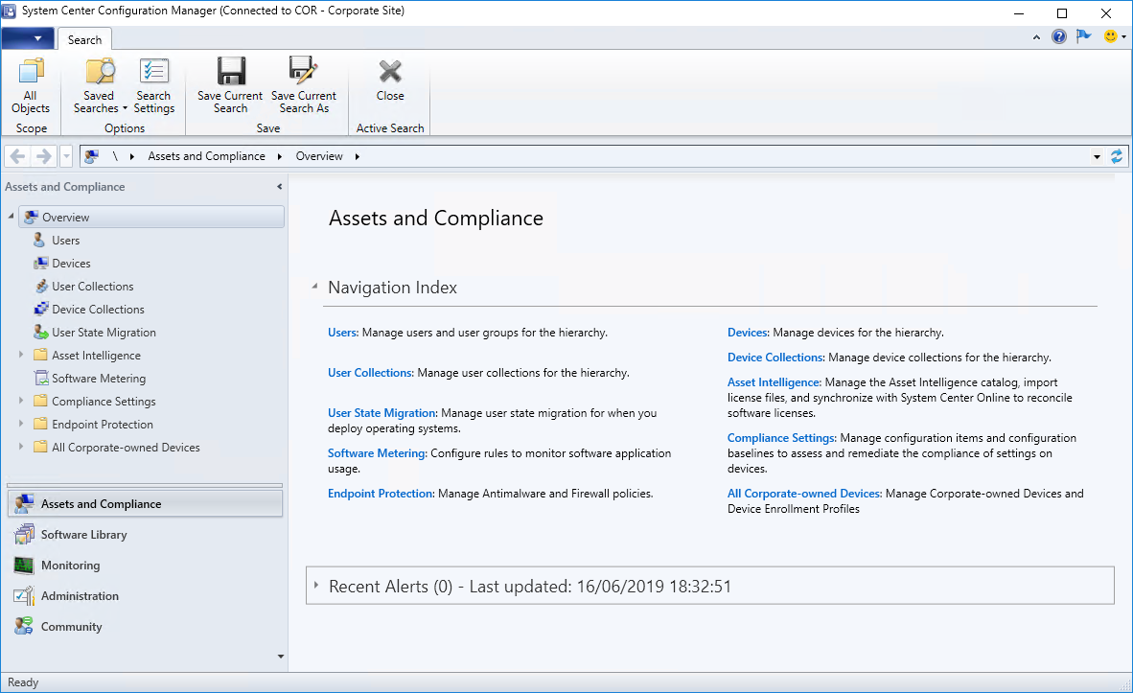Open the address bar history dropdown
This screenshot has height=693, width=1133.
1097,156
